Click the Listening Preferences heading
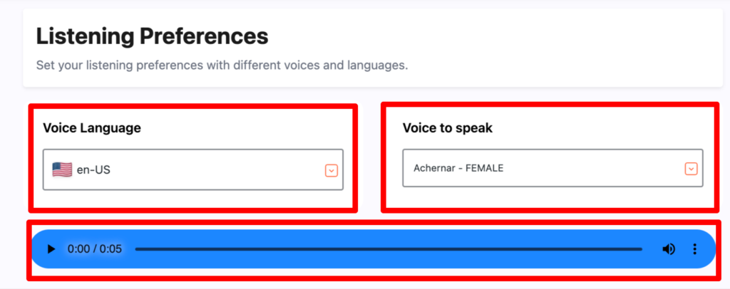The width and height of the screenshot is (730, 289). [153, 36]
